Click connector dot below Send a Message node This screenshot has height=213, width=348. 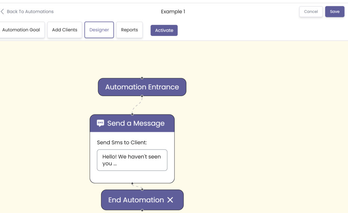(x=132, y=183)
